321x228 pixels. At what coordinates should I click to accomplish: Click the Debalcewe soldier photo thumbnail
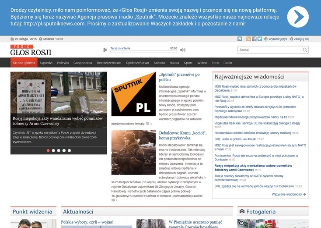[x=133, y=153]
